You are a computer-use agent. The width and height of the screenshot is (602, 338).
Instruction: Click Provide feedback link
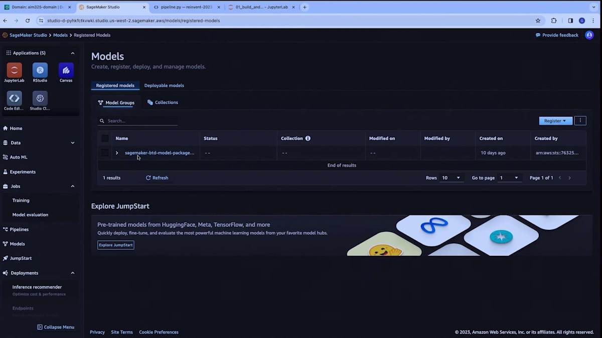557,35
